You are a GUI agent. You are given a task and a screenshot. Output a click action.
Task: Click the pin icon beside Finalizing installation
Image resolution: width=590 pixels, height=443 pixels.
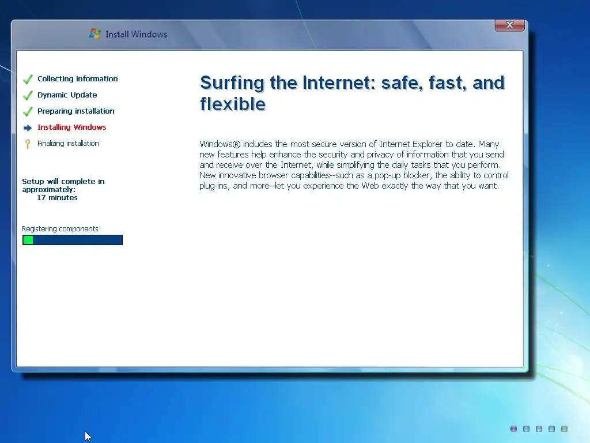point(28,144)
